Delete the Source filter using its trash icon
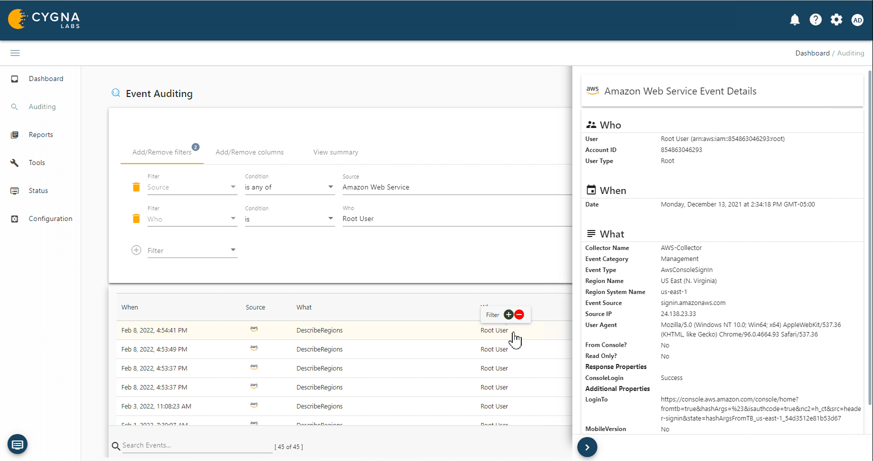The height and width of the screenshot is (461, 873). tap(136, 187)
